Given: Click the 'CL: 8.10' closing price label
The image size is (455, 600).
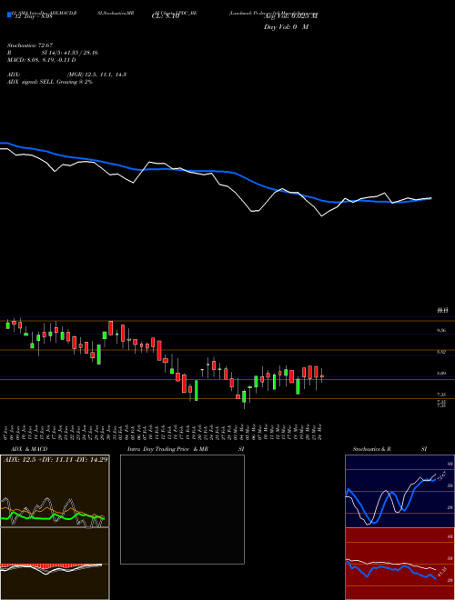Looking at the screenshot, I should [165, 16].
